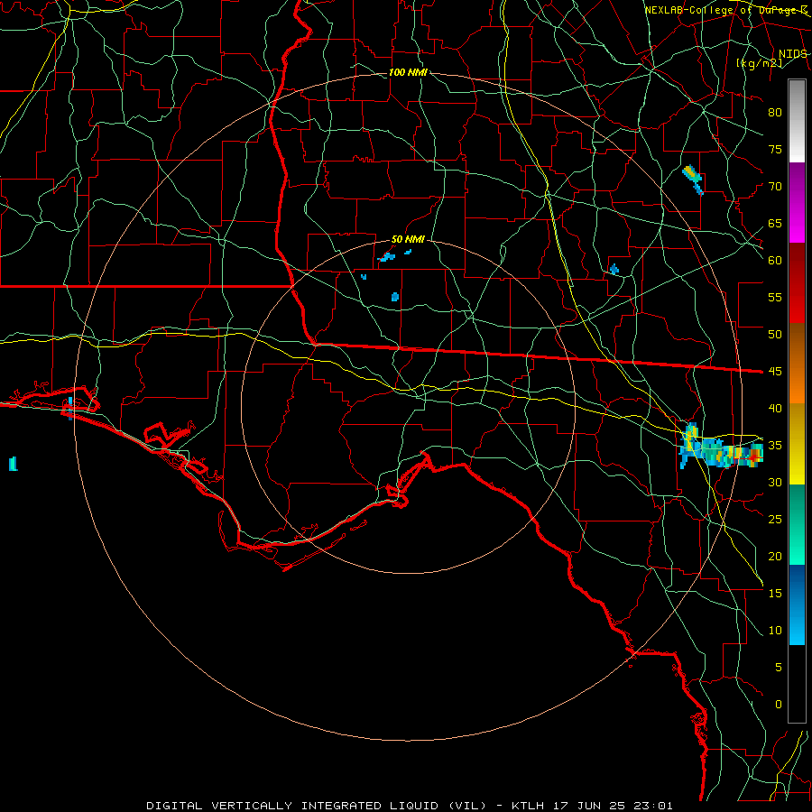Click the 60 value on the scale
Image resolution: width=812 pixels, height=812 pixels.
[775, 261]
